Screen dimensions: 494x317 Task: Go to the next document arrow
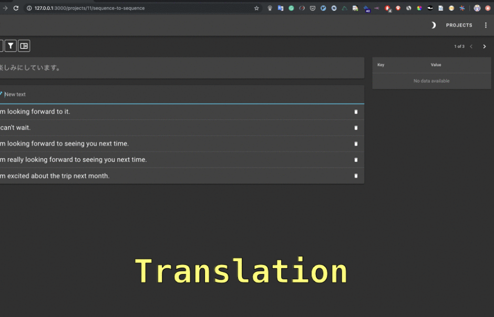coord(485,47)
